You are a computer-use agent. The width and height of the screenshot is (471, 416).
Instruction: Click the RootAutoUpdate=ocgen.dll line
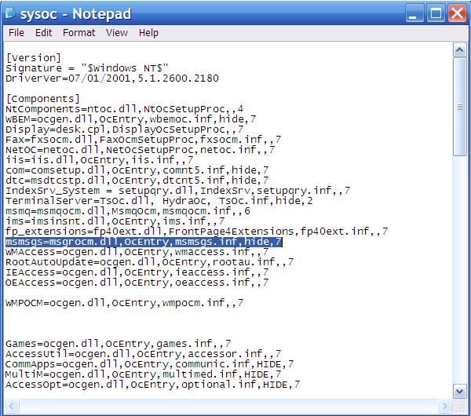[x=150, y=262]
